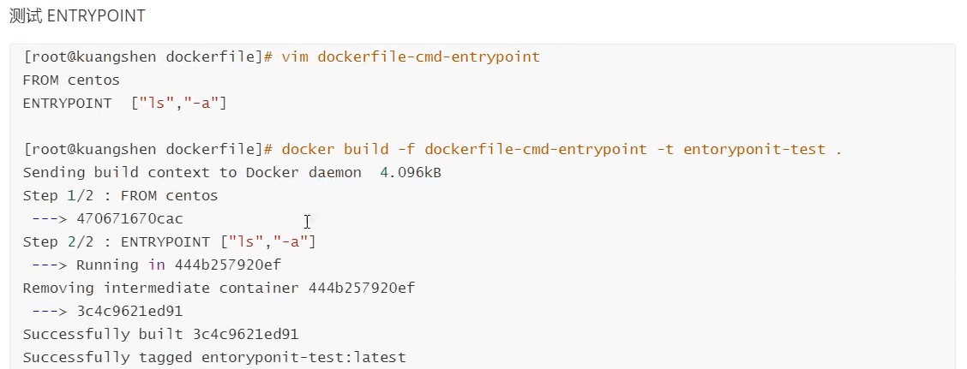Click "Removing intermediate container" output line
The height and width of the screenshot is (369, 967).
(219, 289)
